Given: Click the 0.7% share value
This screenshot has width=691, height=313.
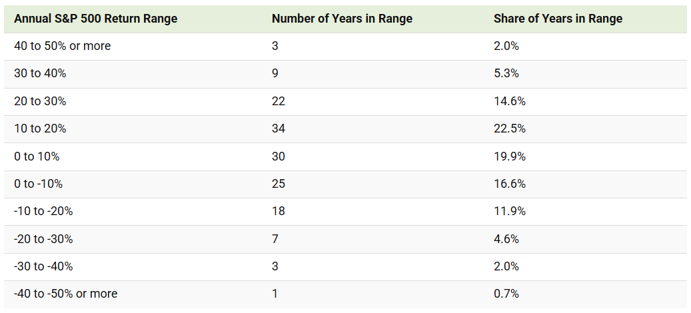Looking at the screenshot, I should pos(506,294).
